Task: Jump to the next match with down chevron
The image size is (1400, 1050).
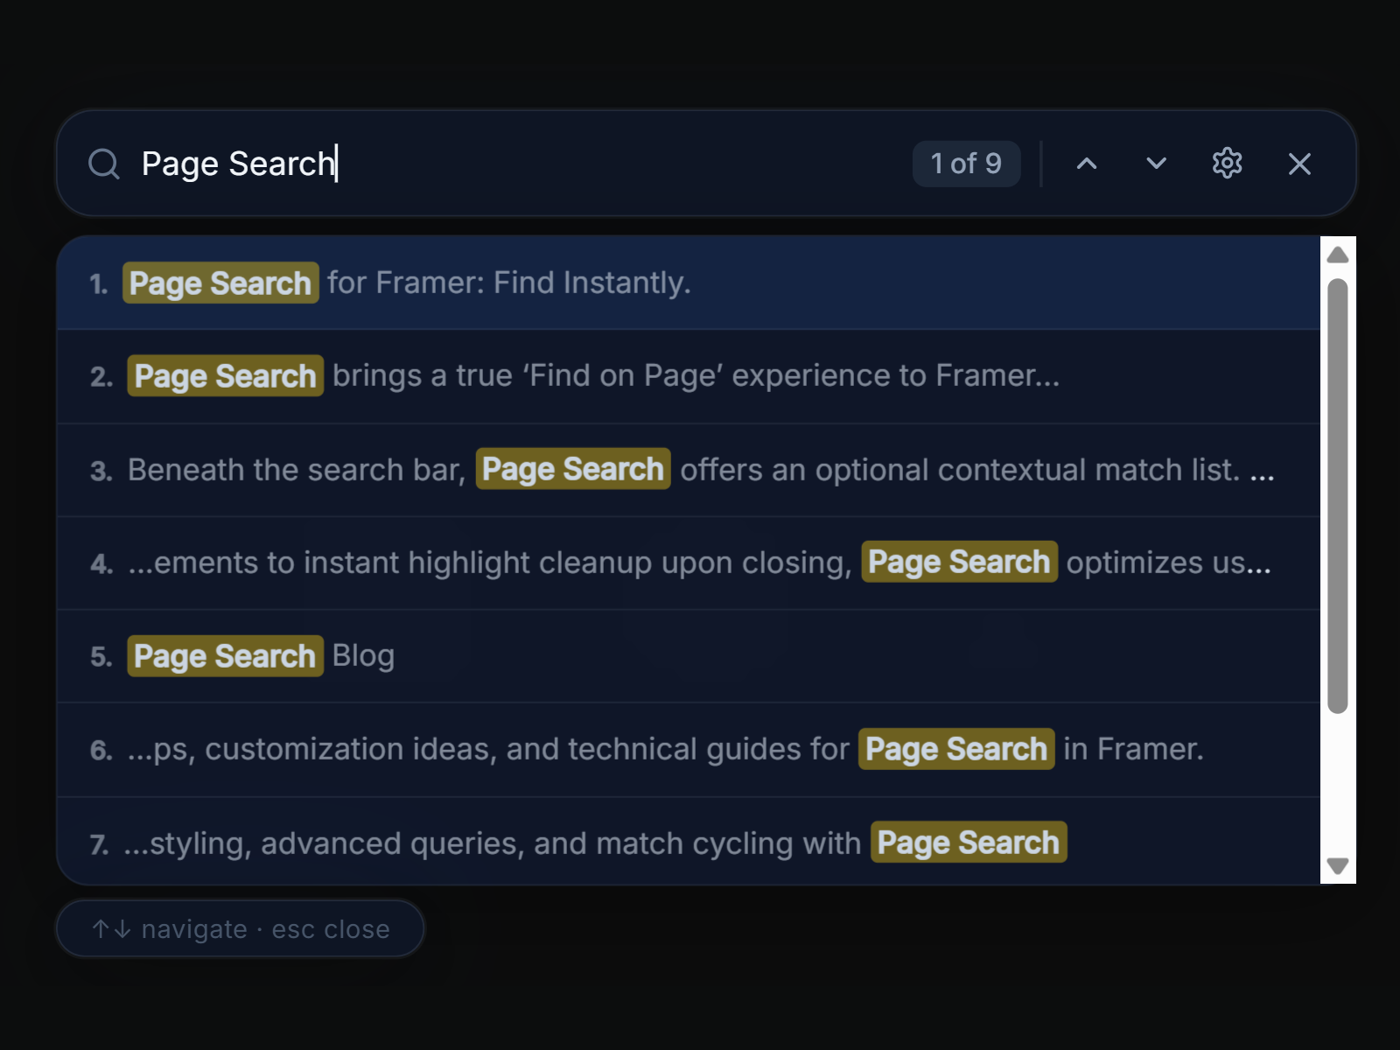Action: pos(1156,164)
